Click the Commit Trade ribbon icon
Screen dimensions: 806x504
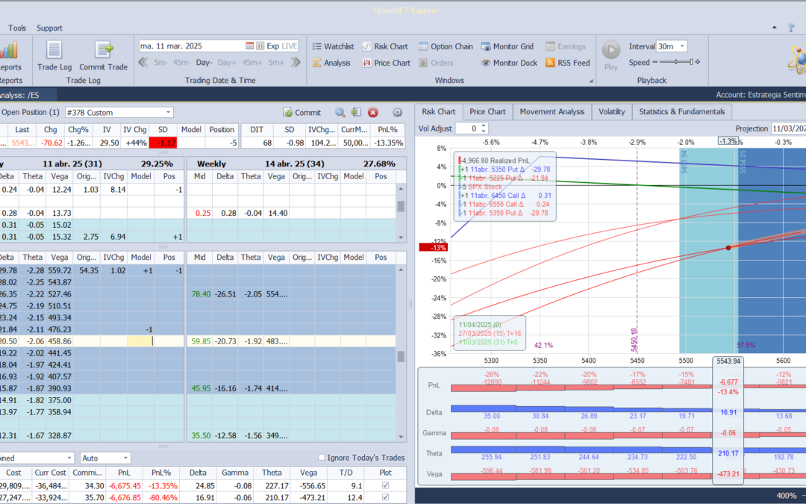[103, 57]
